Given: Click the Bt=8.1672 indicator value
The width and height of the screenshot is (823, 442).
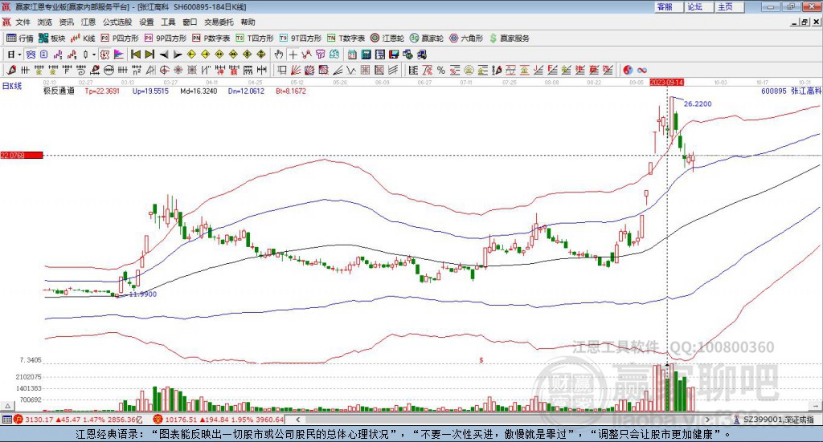Looking at the screenshot, I should 291,91.
